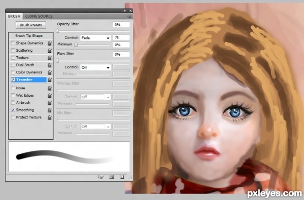Screen dimensions: 304x200
Task: Select the Dual Brush label
Action: point(25,65)
